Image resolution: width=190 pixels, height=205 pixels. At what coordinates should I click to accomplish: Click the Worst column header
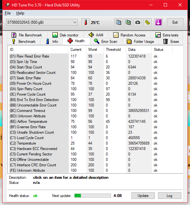pyautogui.click(x=95, y=50)
